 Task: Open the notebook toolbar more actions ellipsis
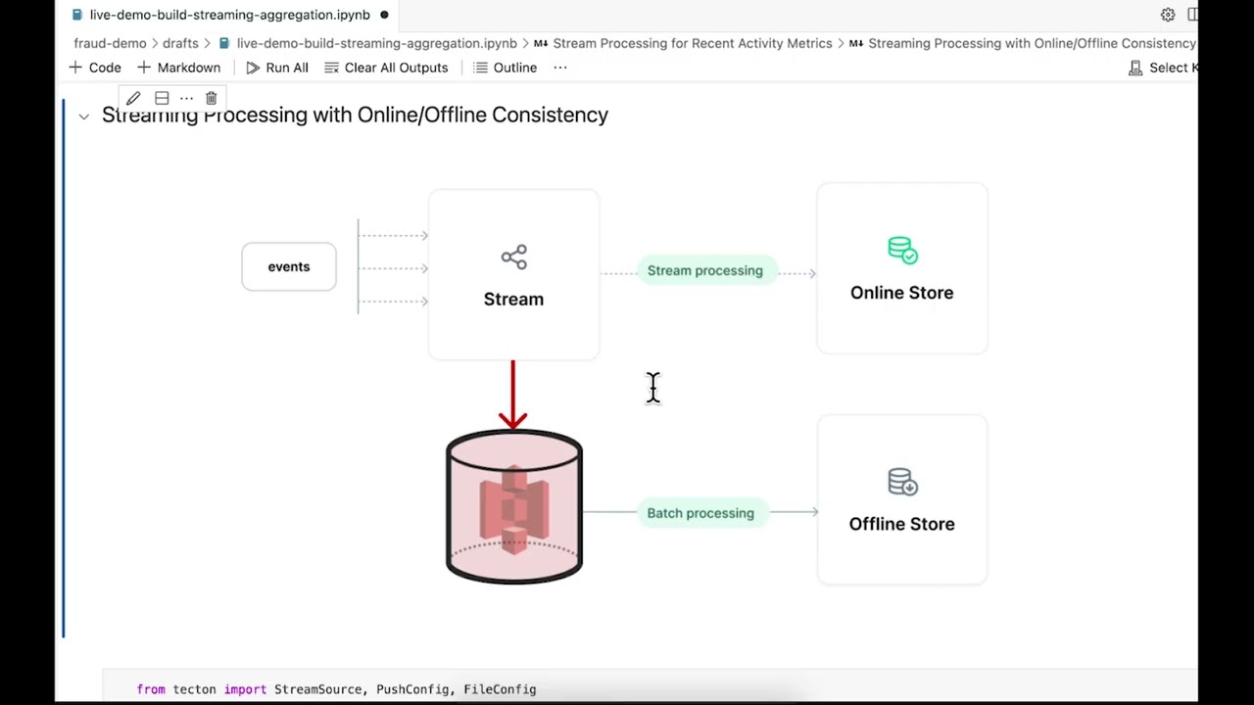pos(560,68)
